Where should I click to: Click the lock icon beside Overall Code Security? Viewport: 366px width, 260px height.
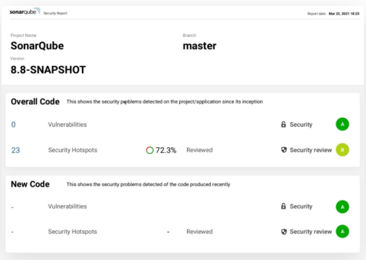point(283,124)
